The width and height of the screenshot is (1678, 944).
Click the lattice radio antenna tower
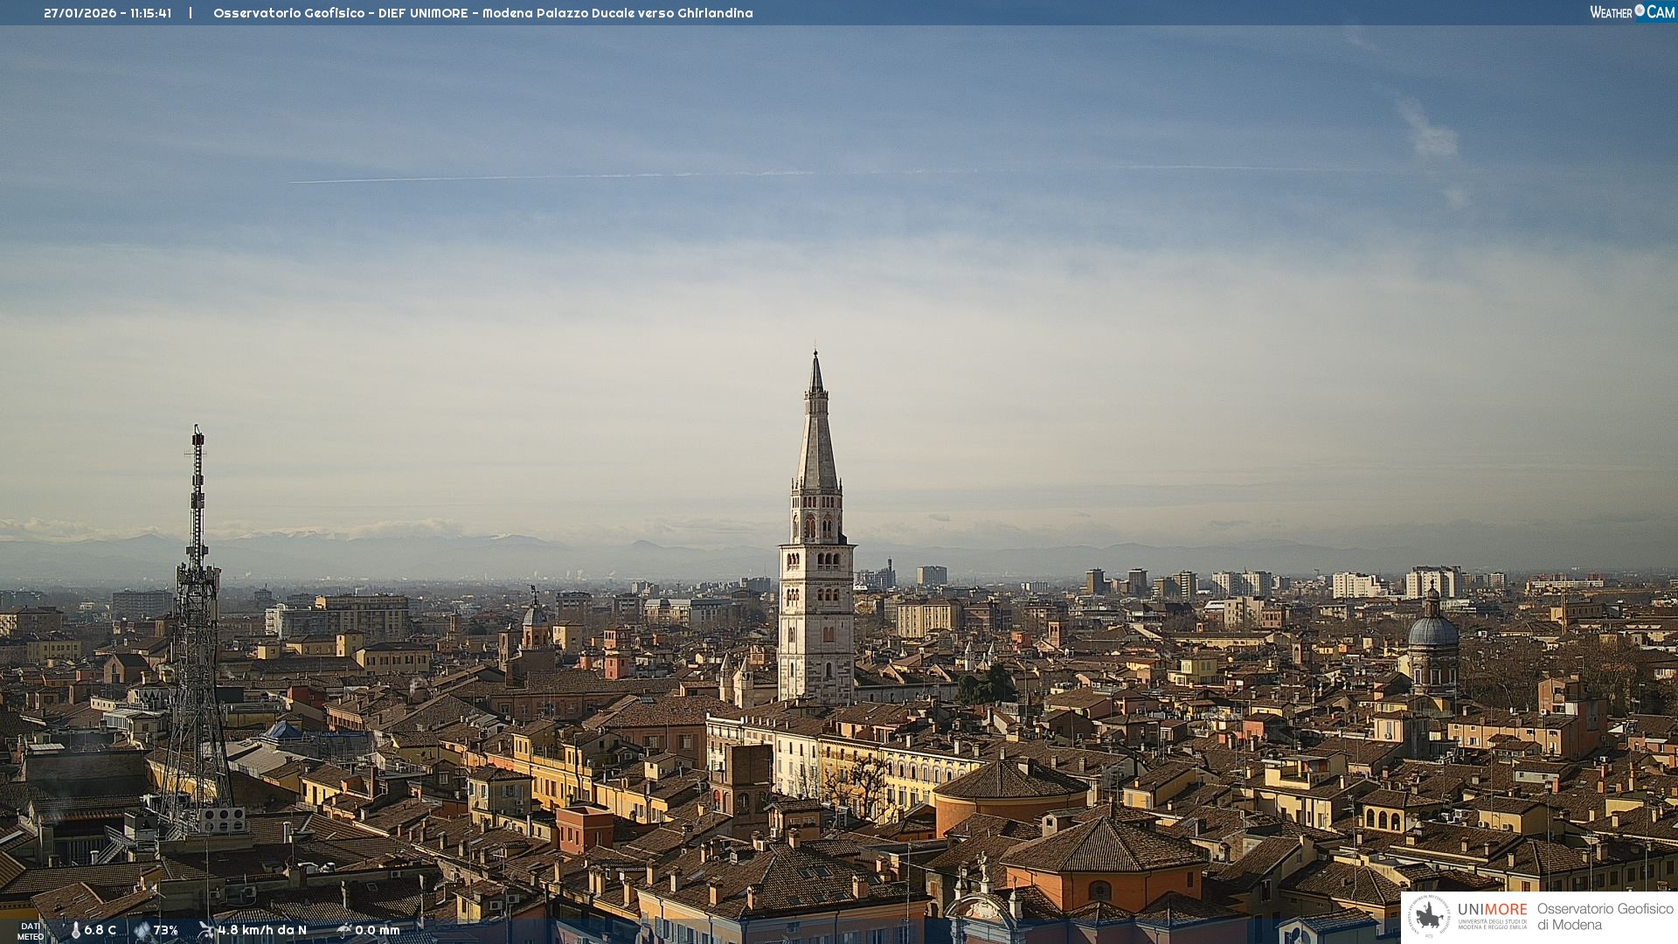coord(197,612)
